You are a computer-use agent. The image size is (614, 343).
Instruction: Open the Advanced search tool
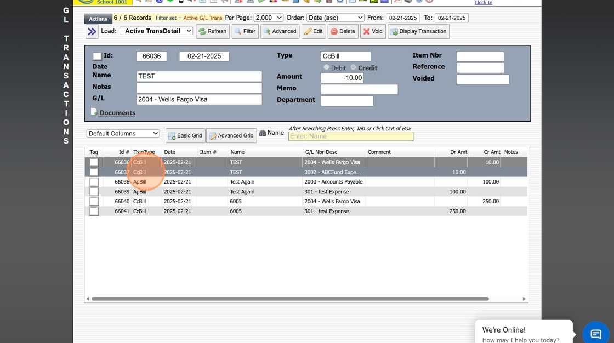[x=280, y=31]
